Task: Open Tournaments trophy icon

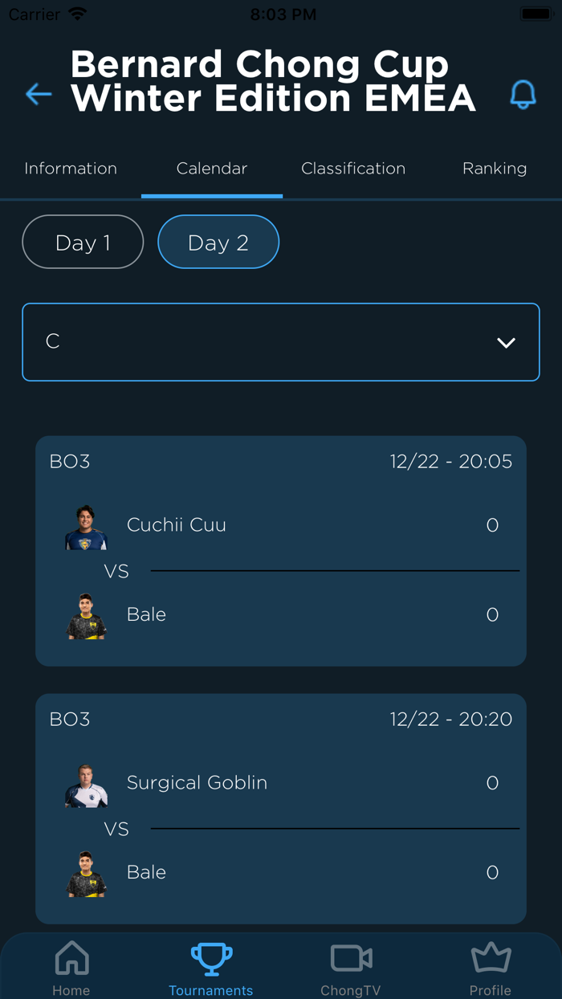Action: click(211, 959)
